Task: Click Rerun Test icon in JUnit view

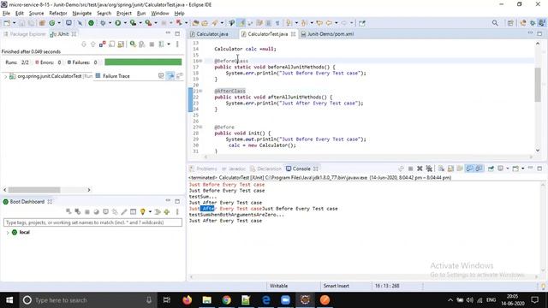Action: pyautogui.click(x=133, y=44)
